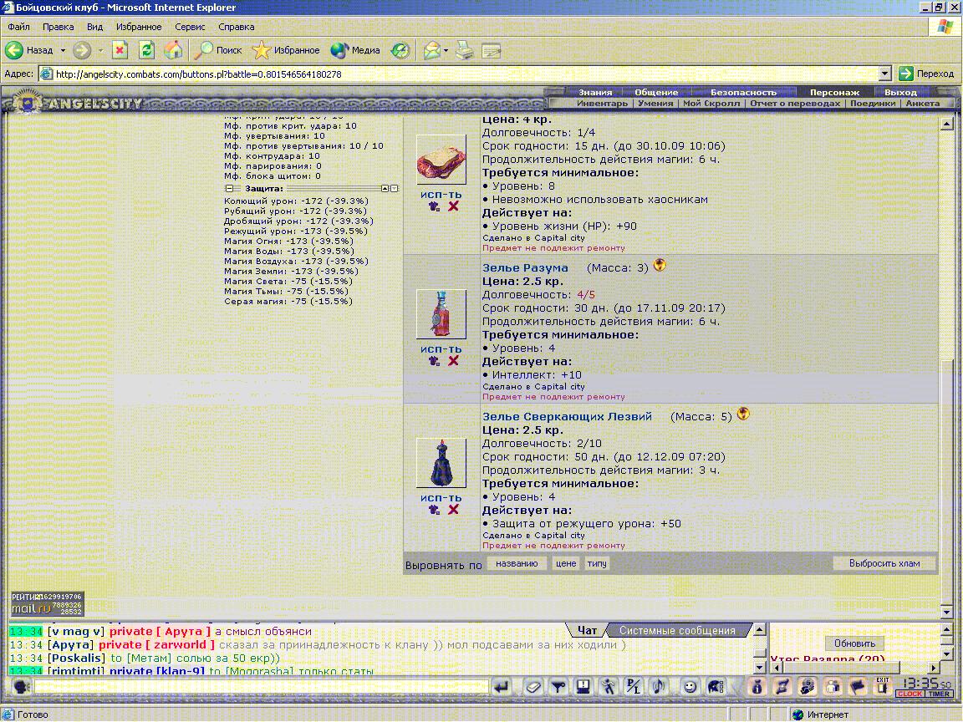
Task: Click the red X under Зелье Разума
Action: tap(453, 360)
